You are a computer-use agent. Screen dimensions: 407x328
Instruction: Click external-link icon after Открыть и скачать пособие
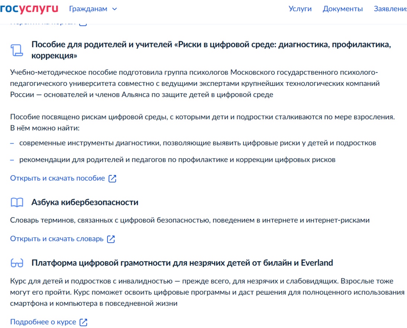coord(112,179)
